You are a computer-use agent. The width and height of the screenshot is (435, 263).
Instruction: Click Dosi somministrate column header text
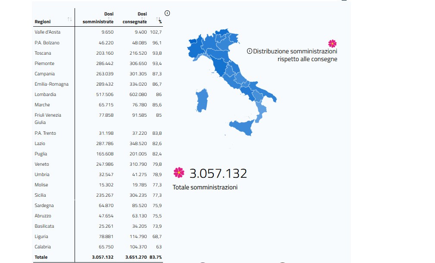click(98, 18)
